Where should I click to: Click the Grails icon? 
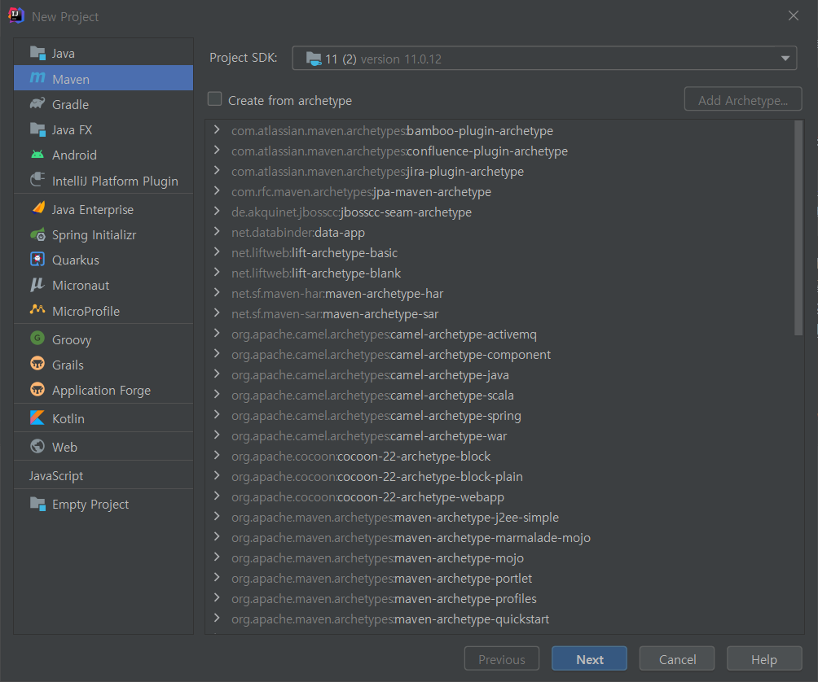click(x=37, y=364)
